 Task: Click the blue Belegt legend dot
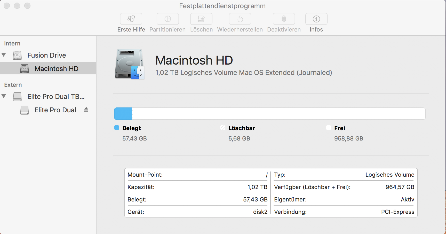click(117, 128)
